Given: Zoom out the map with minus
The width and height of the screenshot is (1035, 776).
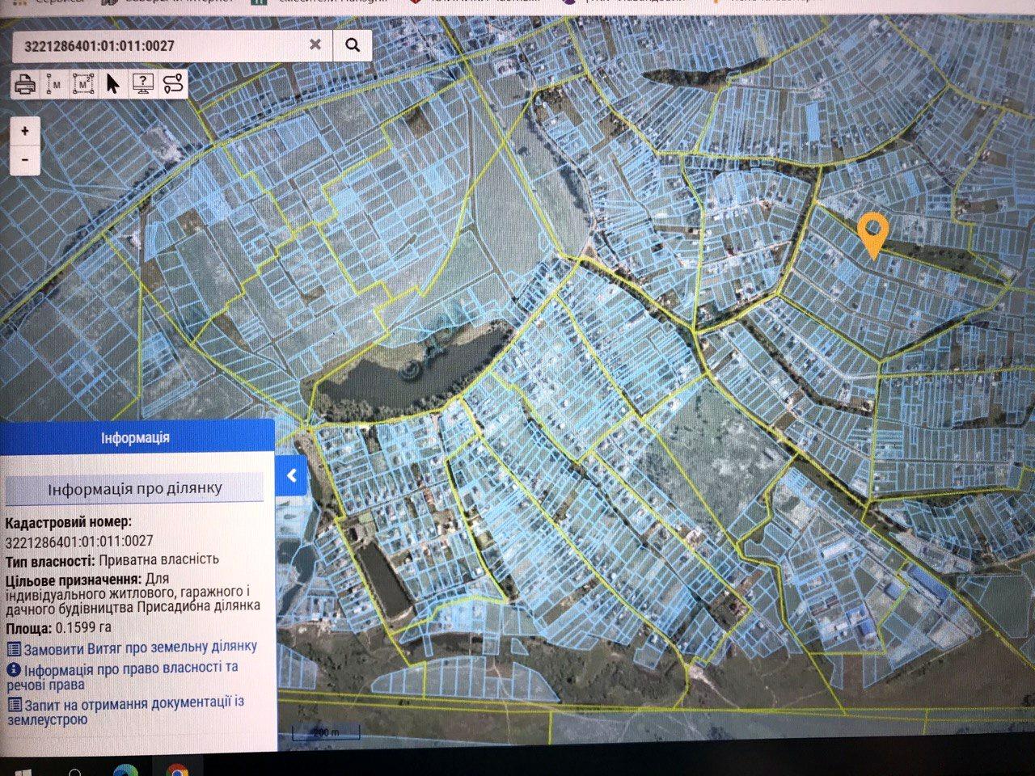Looking at the screenshot, I should [x=26, y=159].
